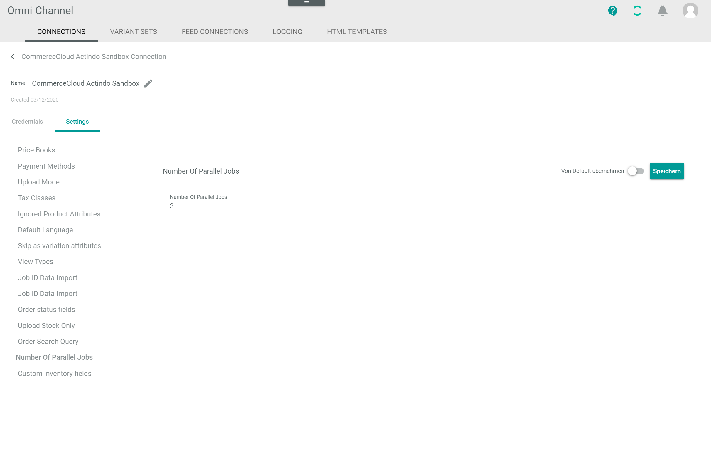Image resolution: width=711 pixels, height=476 pixels.
Task: Open LOGGING tab
Action: [x=287, y=32]
